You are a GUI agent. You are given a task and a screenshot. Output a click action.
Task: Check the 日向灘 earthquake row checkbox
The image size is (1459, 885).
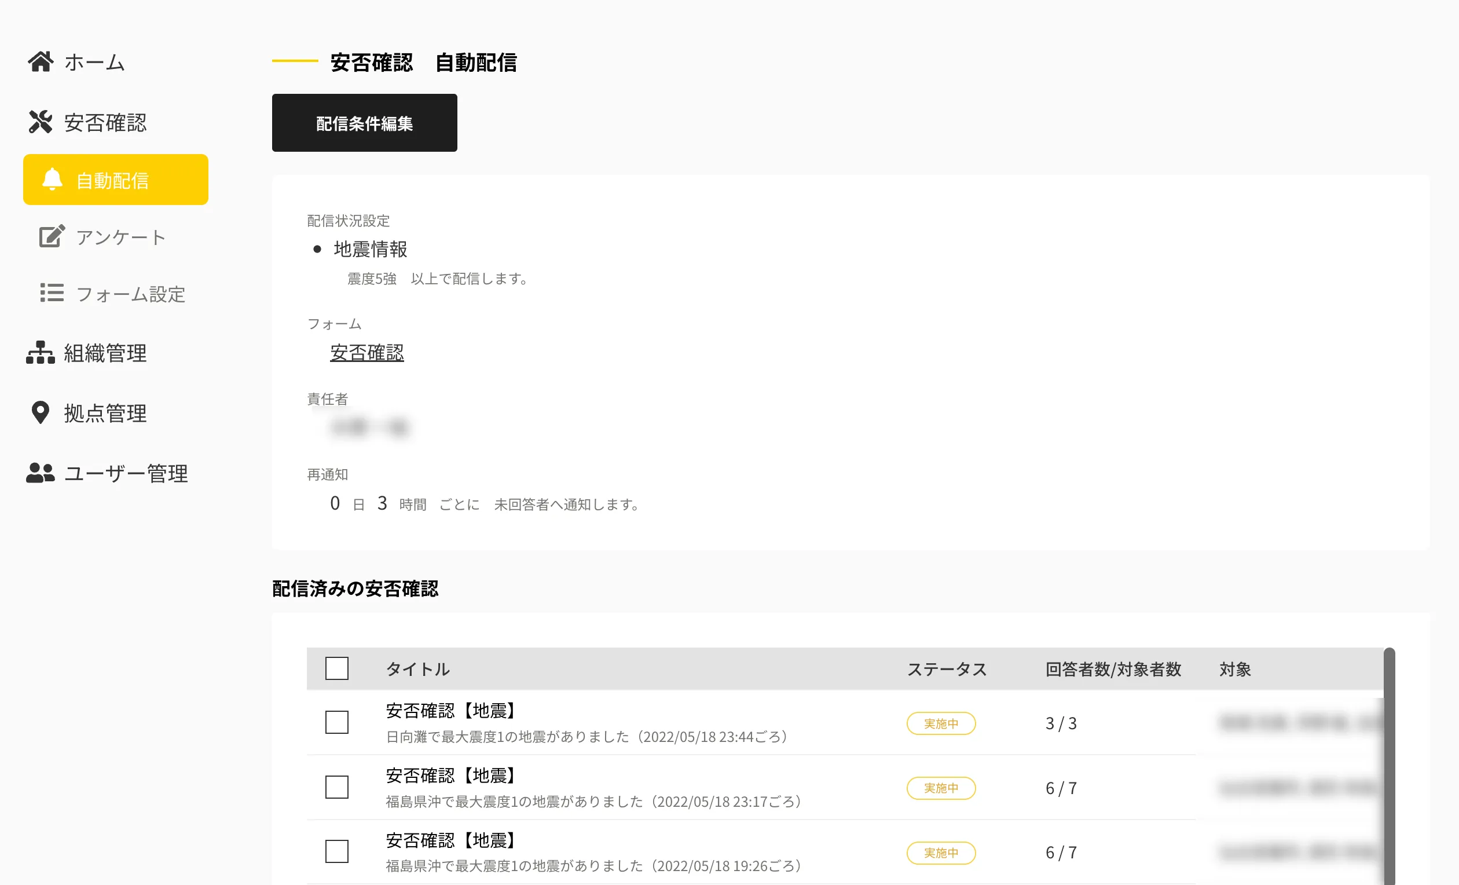tap(336, 722)
